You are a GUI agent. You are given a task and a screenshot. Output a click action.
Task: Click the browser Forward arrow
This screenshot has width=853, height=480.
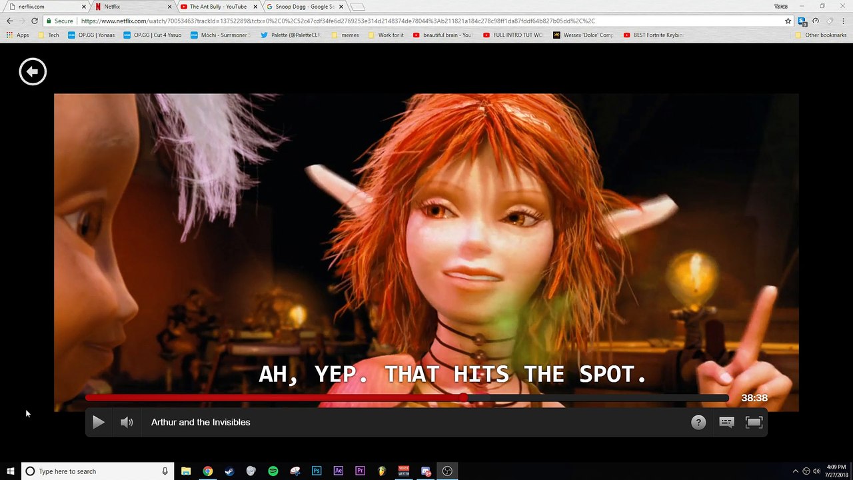pos(22,21)
